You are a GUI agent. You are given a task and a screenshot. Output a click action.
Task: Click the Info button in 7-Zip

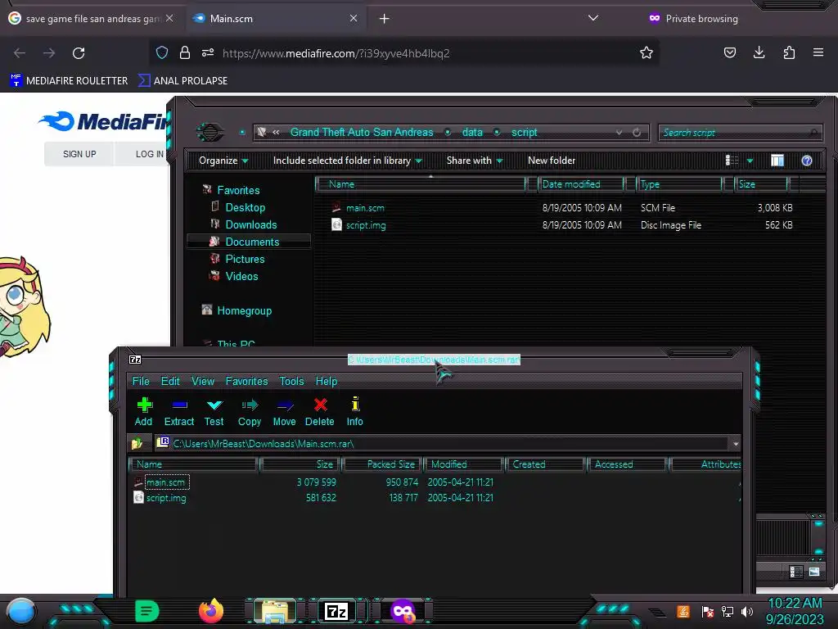click(x=355, y=412)
